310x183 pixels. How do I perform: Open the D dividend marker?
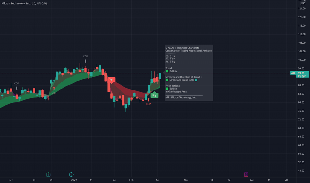[71, 174]
